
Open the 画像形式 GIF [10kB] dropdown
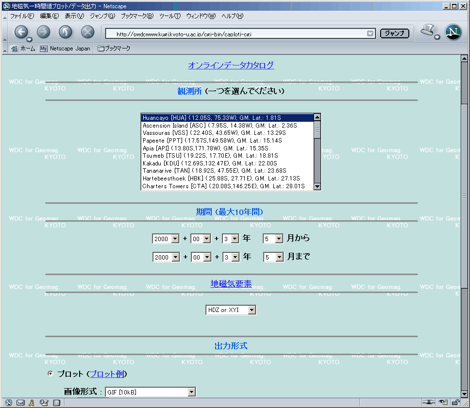point(151,392)
